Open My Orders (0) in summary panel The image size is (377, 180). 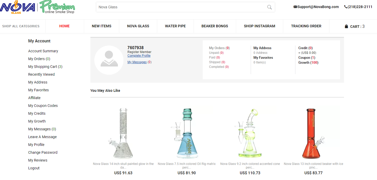(x=219, y=48)
